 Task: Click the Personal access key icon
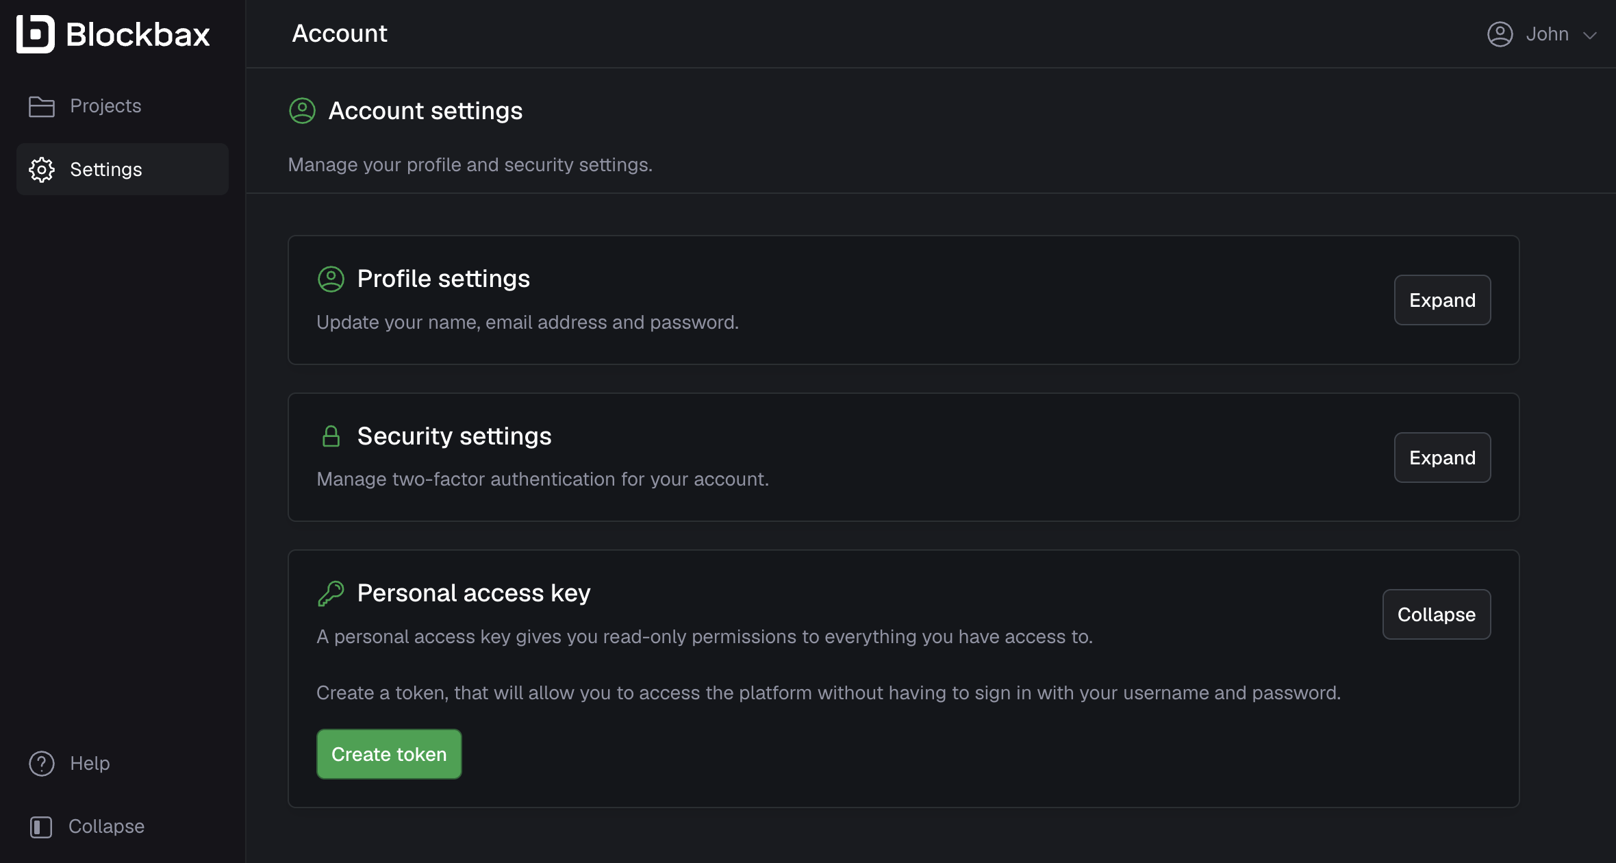tap(331, 593)
